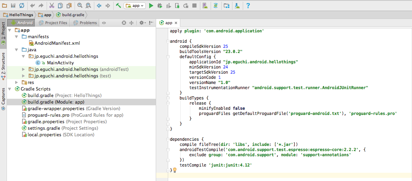The image size is (412, 181).
Task: Switch to the Android project view tab
Action: (x=21, y=23)
